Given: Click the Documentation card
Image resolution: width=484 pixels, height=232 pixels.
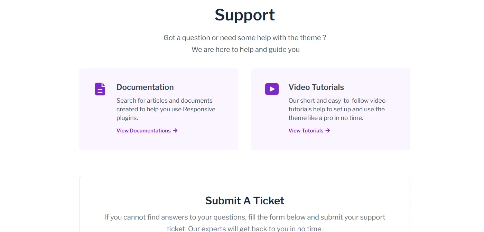Looking at the screenshot, I should point(159,109).
